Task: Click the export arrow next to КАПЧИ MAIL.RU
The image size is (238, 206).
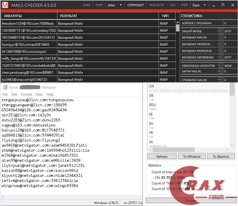Action: point(219,71)
